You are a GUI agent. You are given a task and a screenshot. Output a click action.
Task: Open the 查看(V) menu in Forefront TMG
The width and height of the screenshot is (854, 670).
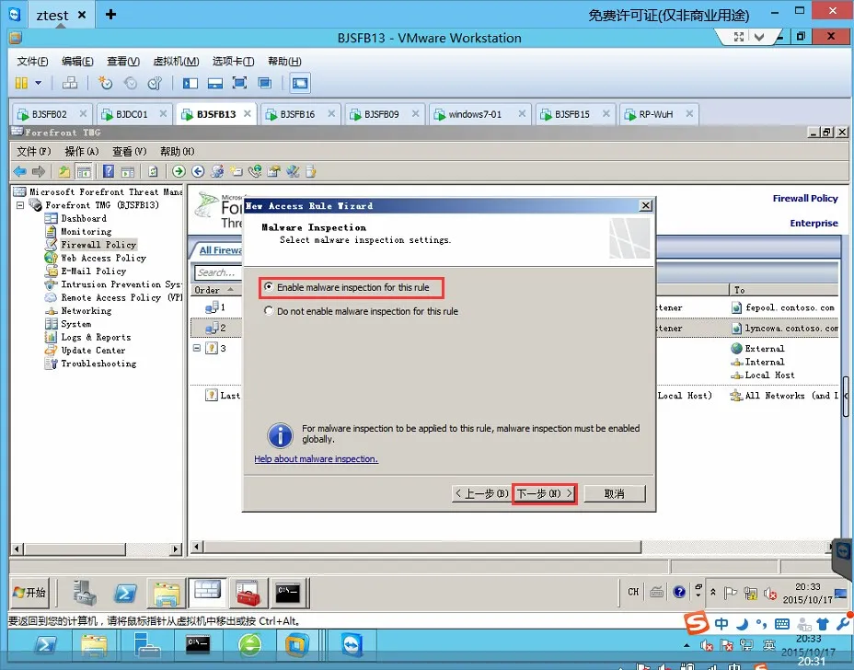tap(130, 151)
